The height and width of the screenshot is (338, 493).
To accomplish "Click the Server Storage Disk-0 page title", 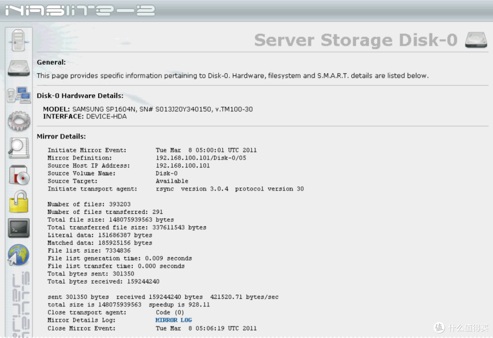I will 356,40.
